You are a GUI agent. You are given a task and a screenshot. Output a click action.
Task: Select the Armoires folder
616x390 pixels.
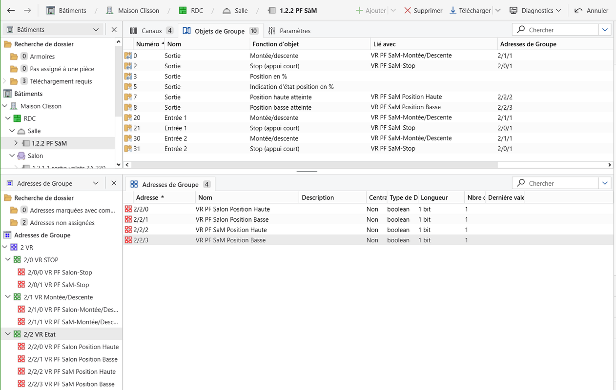coord(42,57)
